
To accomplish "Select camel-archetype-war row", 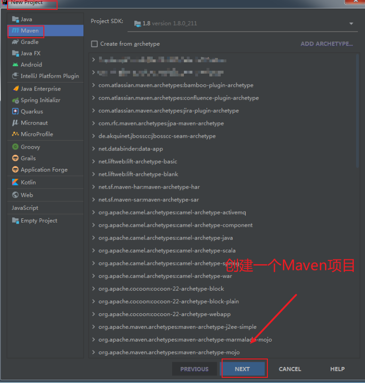I will [x=224, y=276].
